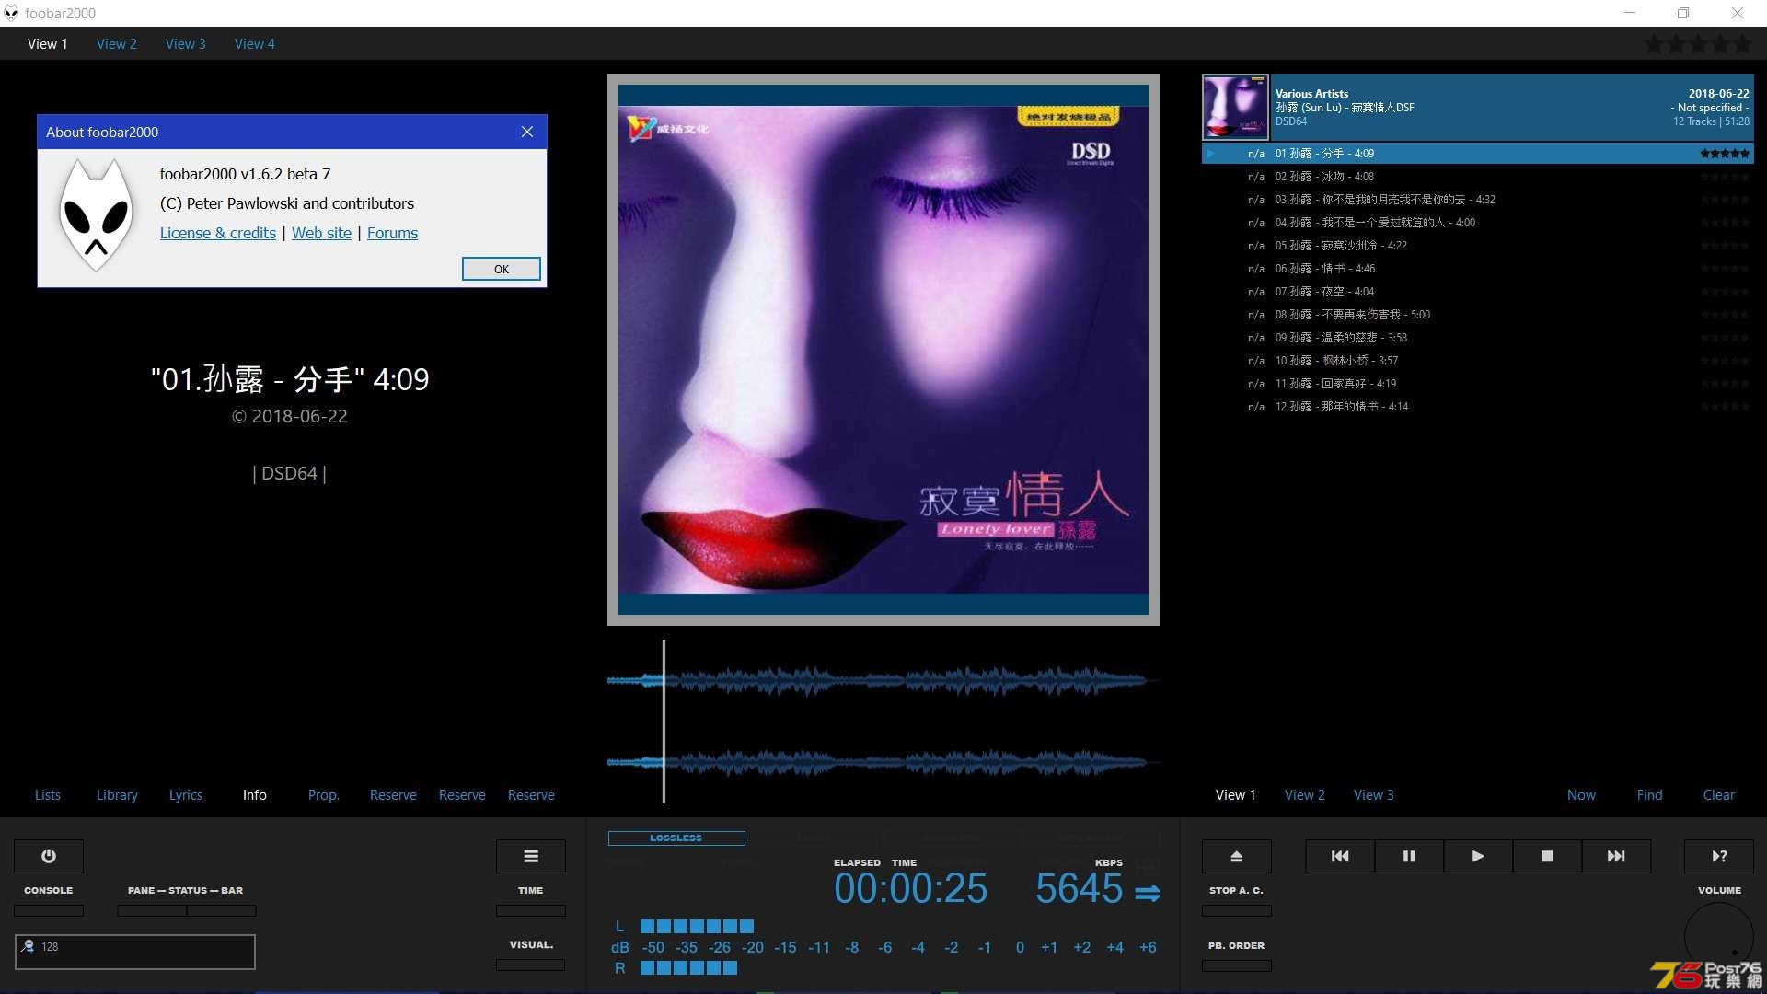
Task: Switch to View 3 in top tab bar
Action: click(x=186, y=43)
